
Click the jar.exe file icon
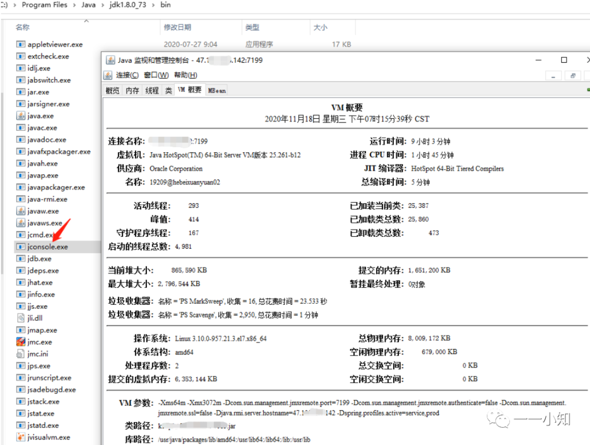coord(21,92)
